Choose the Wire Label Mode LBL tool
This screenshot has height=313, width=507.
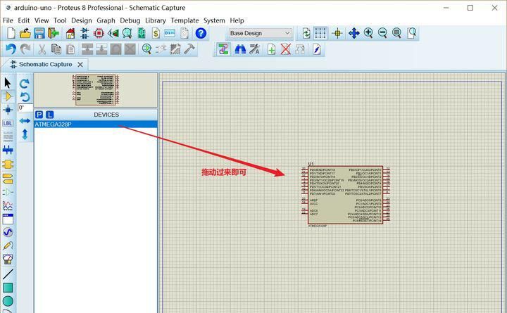coord(8,123)
